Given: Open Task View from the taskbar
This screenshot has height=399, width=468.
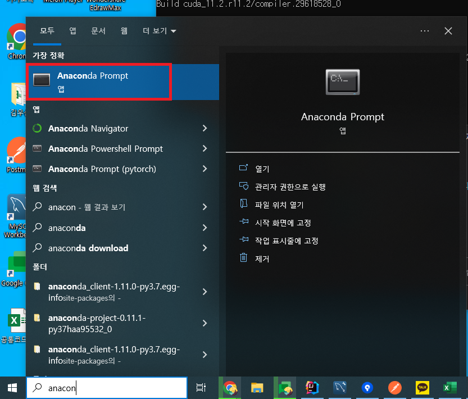Looking at the screenshot, I should pyautogui.click(x=201, y=388).
